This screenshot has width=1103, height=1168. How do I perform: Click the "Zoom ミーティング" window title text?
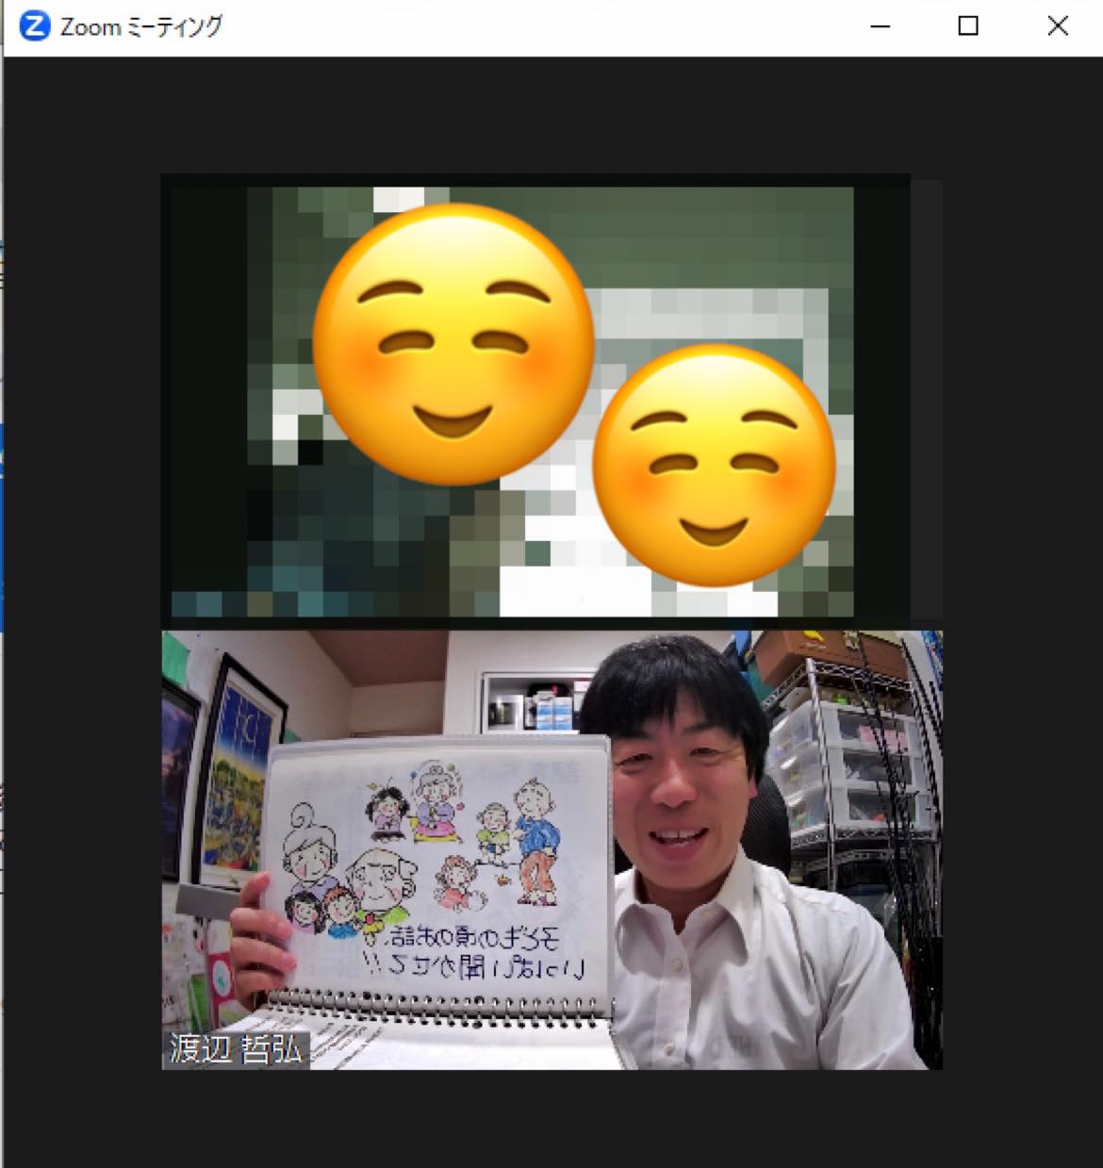tap(141, 26)
